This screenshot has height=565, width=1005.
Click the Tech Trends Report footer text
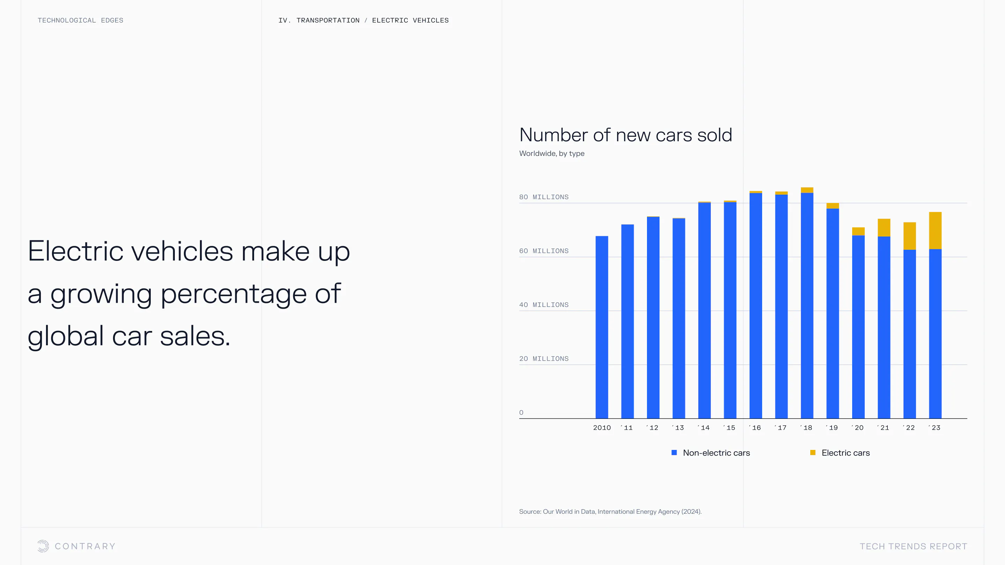pos(913,546)
